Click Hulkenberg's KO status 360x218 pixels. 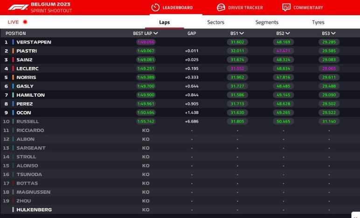145,210
